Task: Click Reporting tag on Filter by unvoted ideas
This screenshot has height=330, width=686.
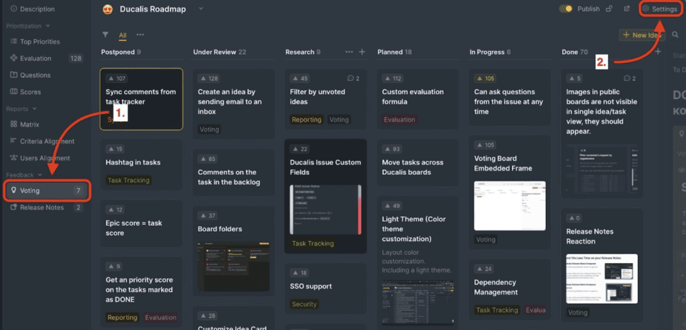Action: 307,119
